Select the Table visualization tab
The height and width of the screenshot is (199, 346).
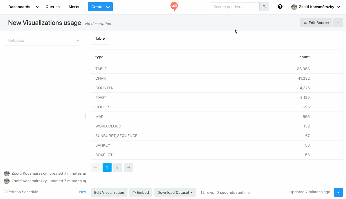pyautogui.click(x=100, y=38)
